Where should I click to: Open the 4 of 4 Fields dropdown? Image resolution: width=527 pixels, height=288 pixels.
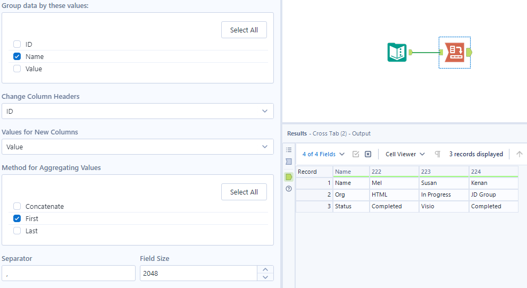pos(323,154)
